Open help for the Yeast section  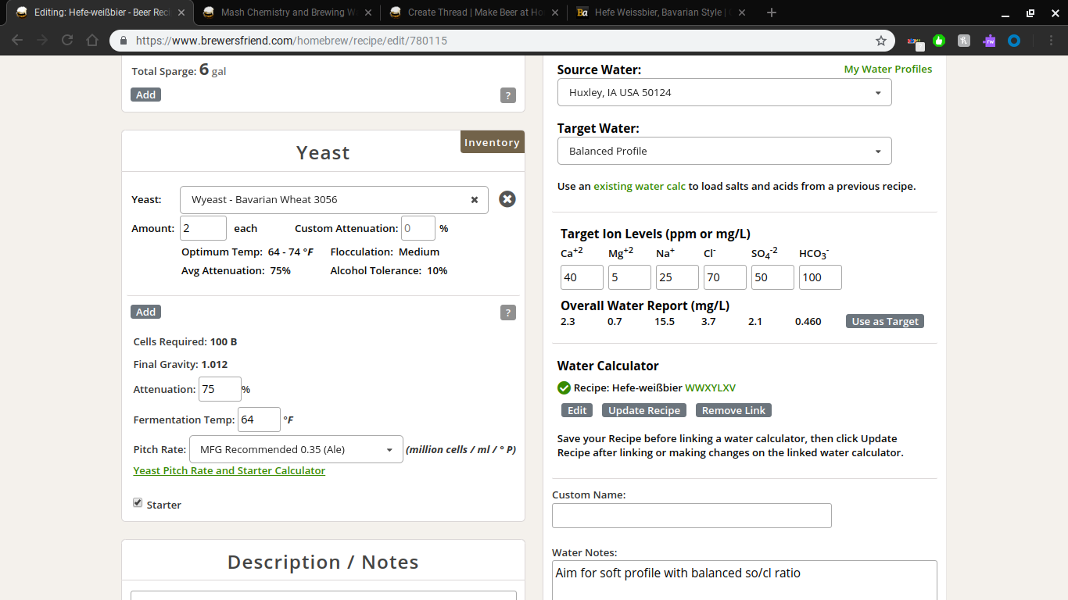coord(508,312)
